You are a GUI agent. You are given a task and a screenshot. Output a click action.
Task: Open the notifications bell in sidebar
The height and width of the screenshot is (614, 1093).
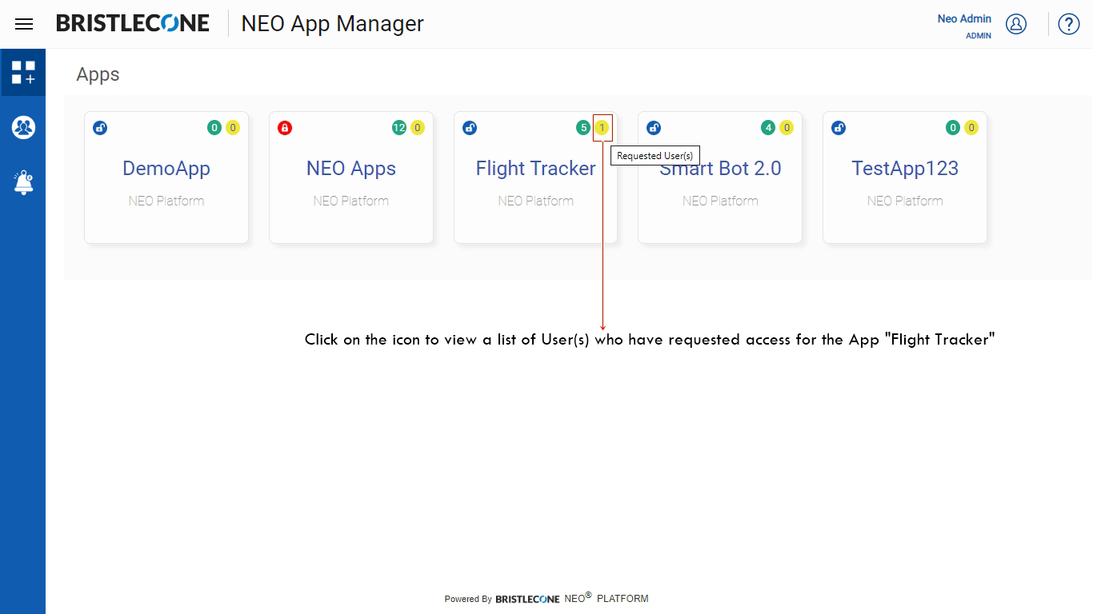[23, 182]
